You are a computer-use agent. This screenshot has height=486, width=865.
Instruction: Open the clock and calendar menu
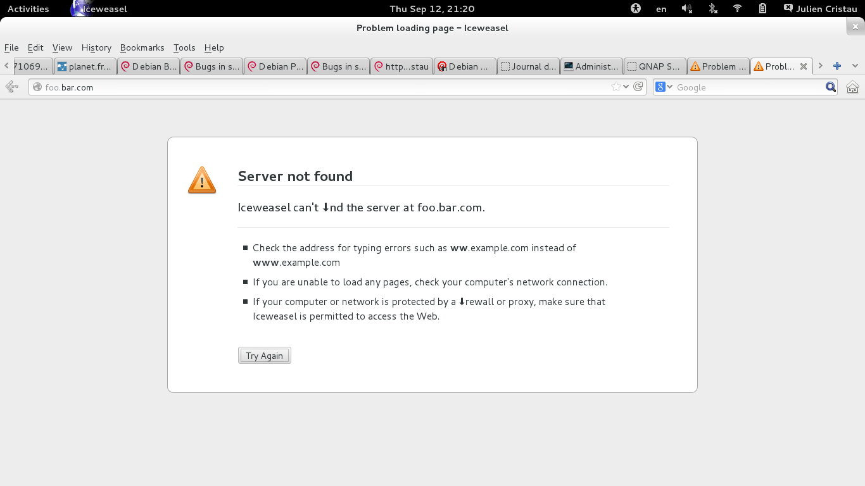coord(432,9)
